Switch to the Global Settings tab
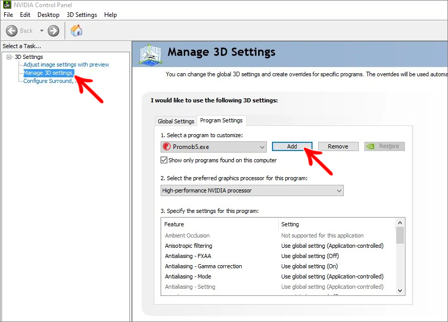Screen dimensions: 448x322 pos(176,121)
